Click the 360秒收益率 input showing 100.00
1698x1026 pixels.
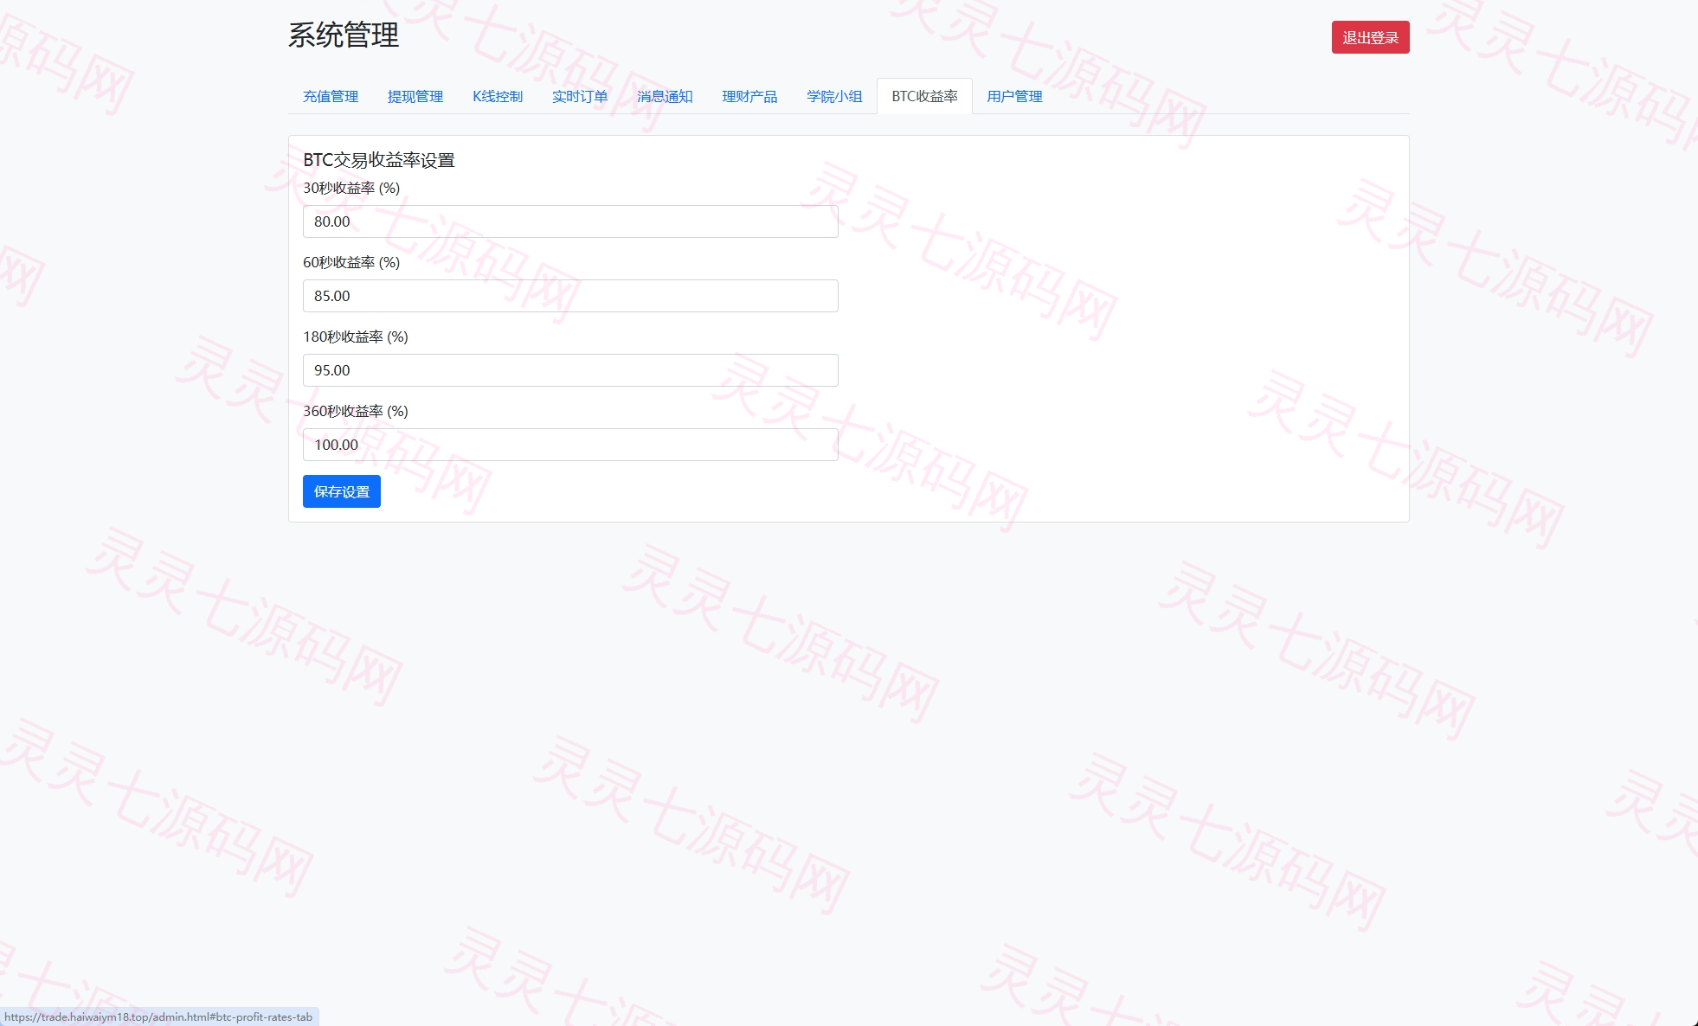(570, 445)
